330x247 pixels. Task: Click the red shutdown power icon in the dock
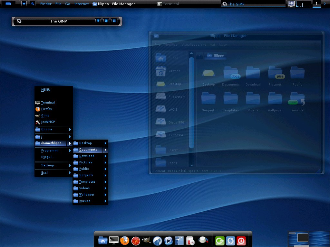(241, 241)
